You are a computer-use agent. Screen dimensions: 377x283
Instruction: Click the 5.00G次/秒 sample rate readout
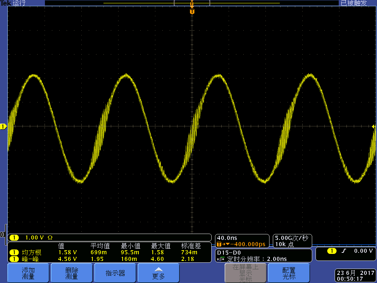292,238
